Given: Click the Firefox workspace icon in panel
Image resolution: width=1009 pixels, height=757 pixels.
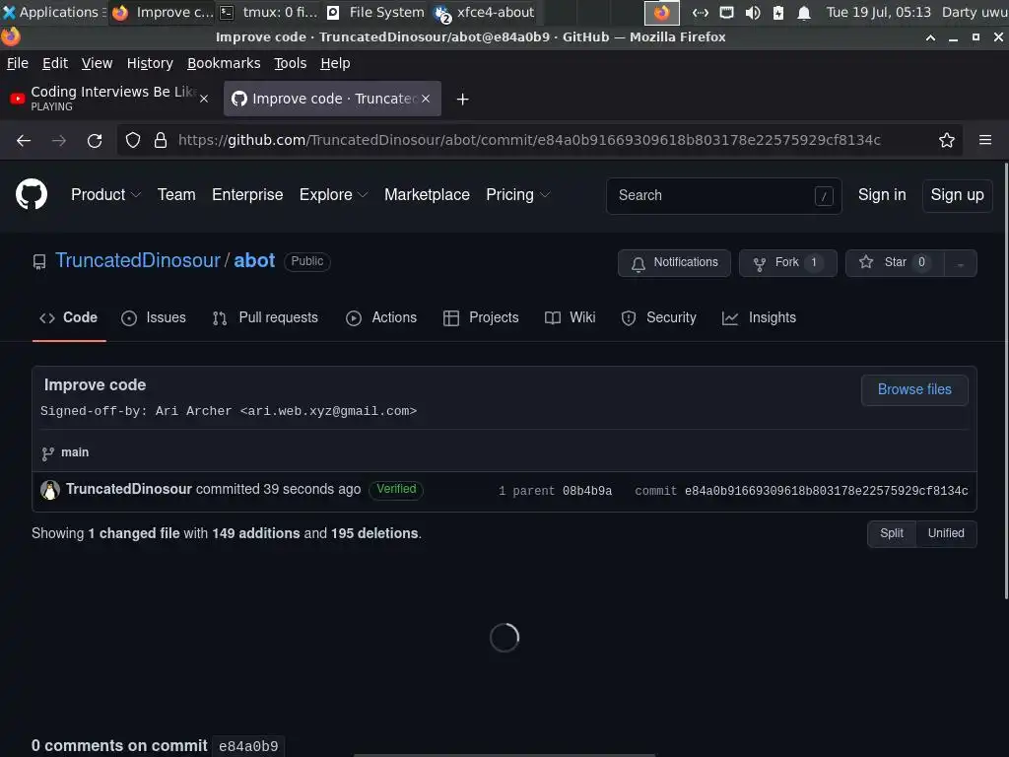Looking at the screenshot, I should [x=661, y=12].
